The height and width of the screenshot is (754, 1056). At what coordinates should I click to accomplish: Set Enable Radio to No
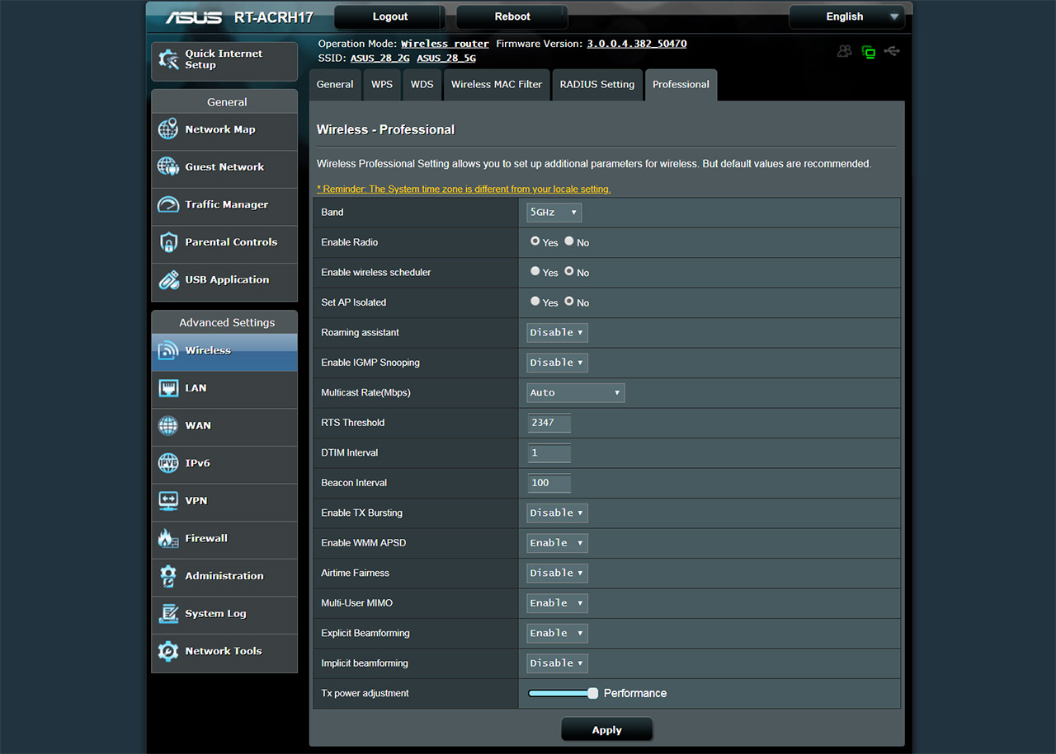click(569, 241)
